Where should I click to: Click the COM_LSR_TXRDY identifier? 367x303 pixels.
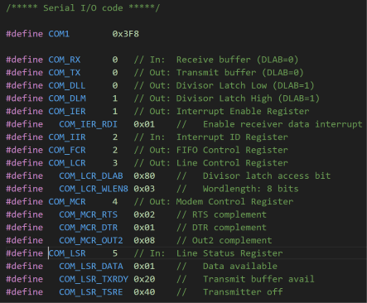[94, 280]
